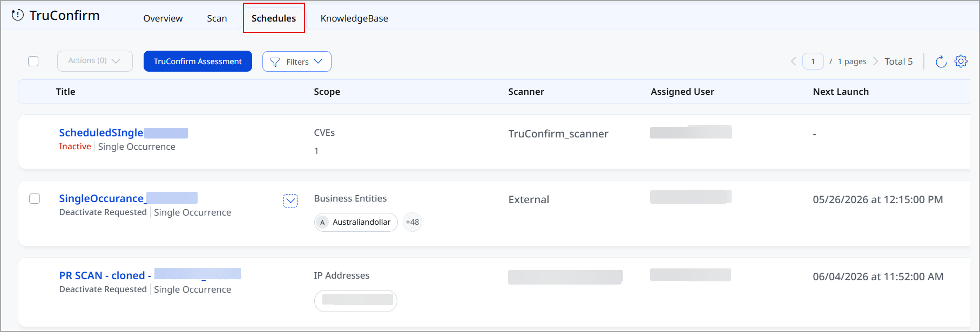Screen dimensions: 980x332
Task: Click the TruConfirm Assessment button
Action: tap(198, 61)
